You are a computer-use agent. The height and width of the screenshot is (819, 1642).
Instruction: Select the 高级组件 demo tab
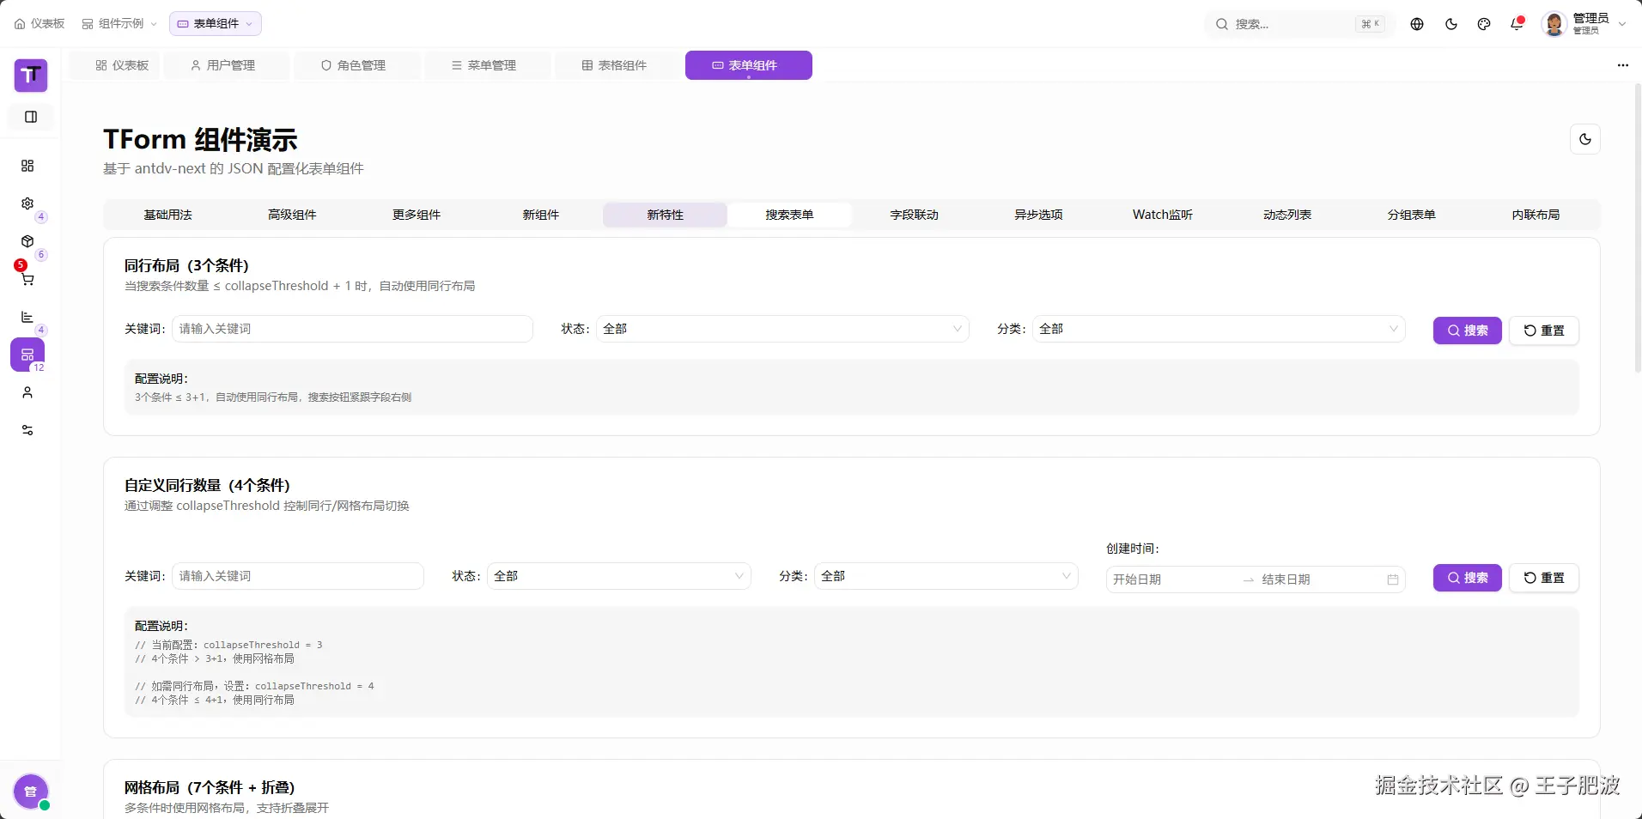tap(292, 215)
